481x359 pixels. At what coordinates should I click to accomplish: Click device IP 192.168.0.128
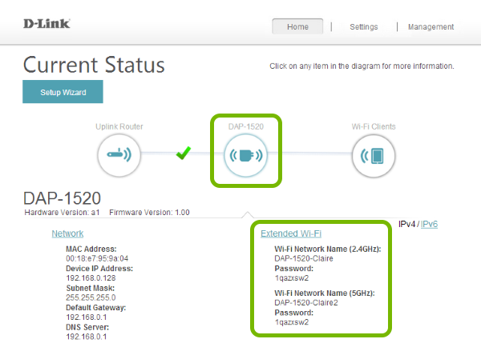point(91,278)
